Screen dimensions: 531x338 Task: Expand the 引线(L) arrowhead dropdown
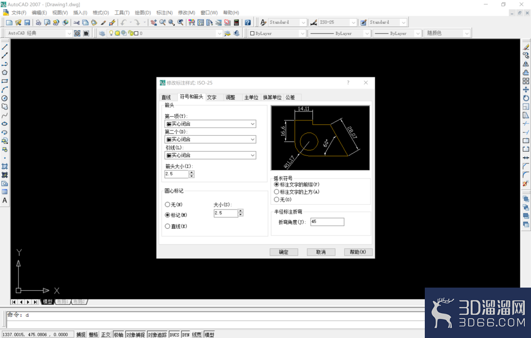click(x=210, y=155)
